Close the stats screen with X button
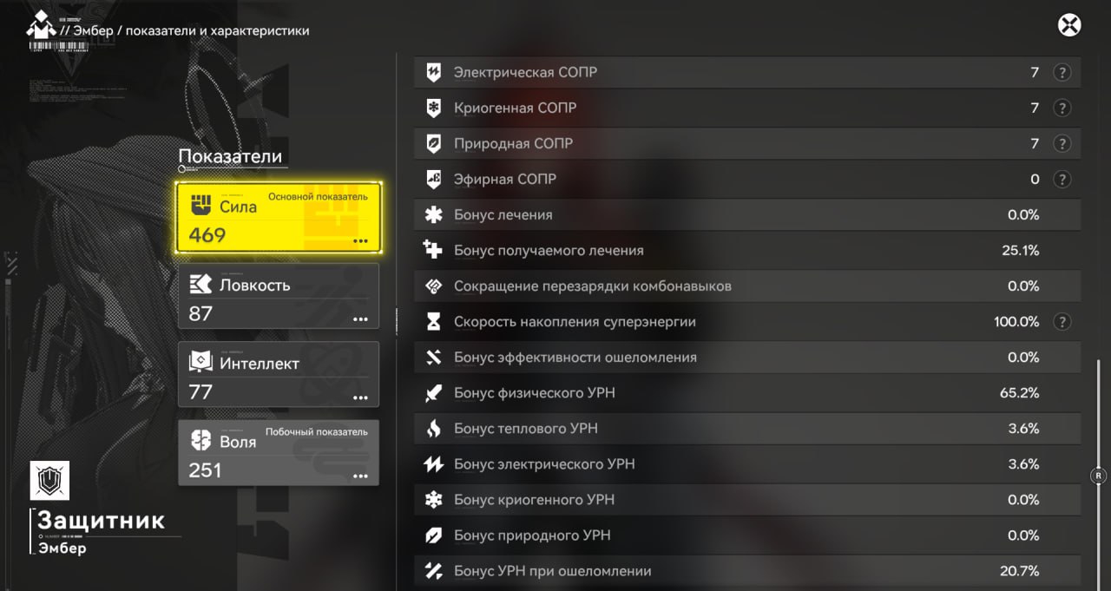Screen dimensions: 1111x591 pos(1069,25)
